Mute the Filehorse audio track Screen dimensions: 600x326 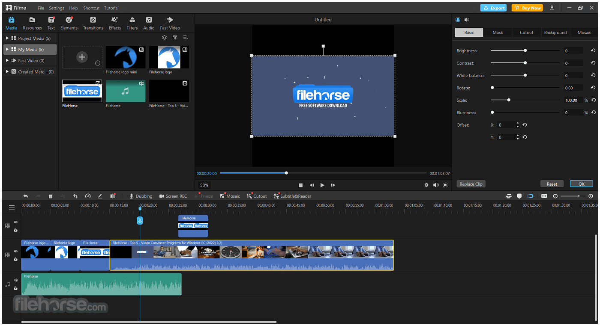16,280
